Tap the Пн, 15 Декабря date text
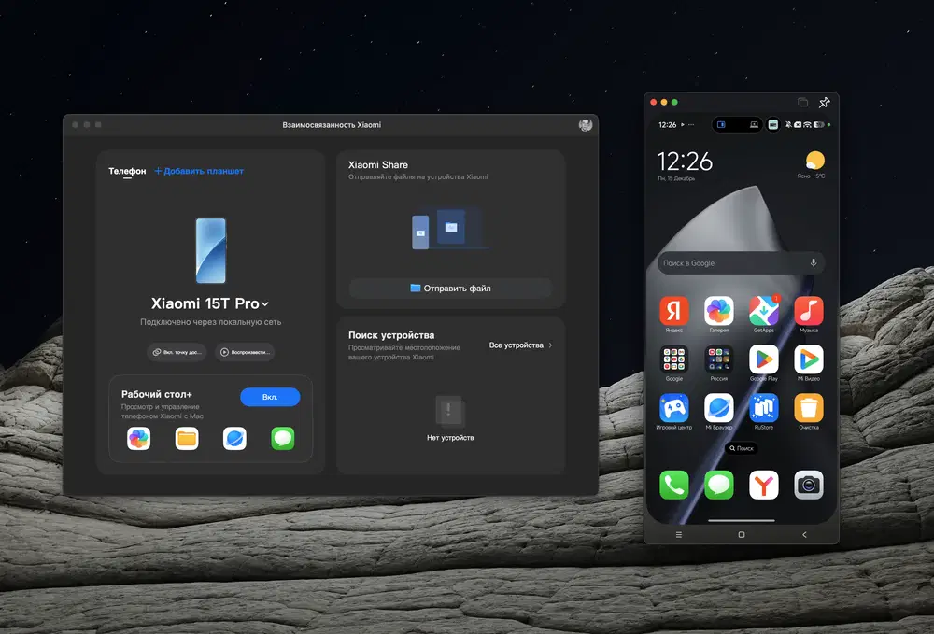Image resolution: width=934 pixels, height=634 pixels. pos(676,178)
